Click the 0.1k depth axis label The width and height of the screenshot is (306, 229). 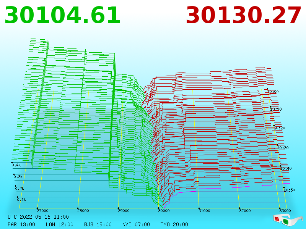(21, 200)
